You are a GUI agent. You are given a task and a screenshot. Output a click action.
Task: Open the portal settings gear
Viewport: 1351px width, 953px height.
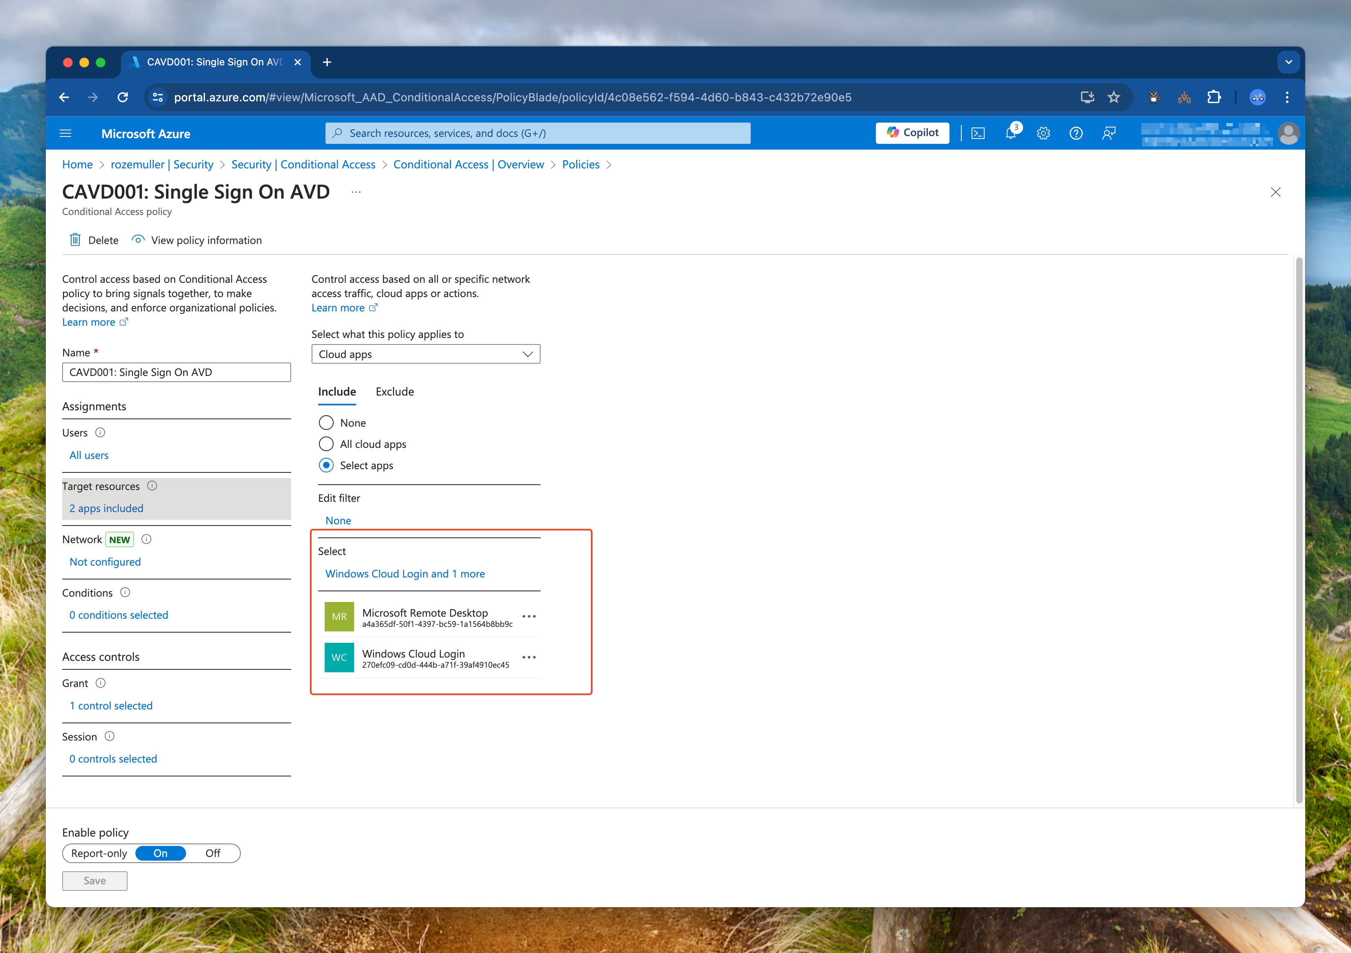1043,134
